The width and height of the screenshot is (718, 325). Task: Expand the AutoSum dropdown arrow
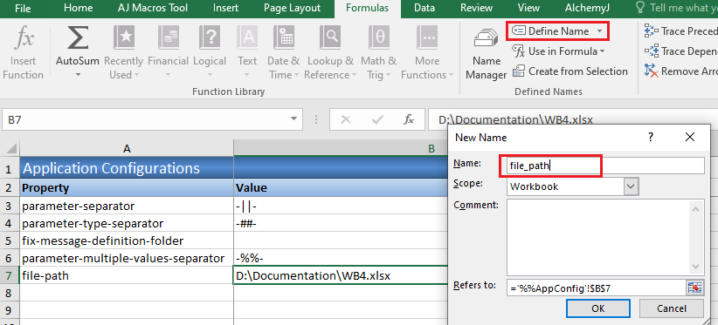pos(78,74)
